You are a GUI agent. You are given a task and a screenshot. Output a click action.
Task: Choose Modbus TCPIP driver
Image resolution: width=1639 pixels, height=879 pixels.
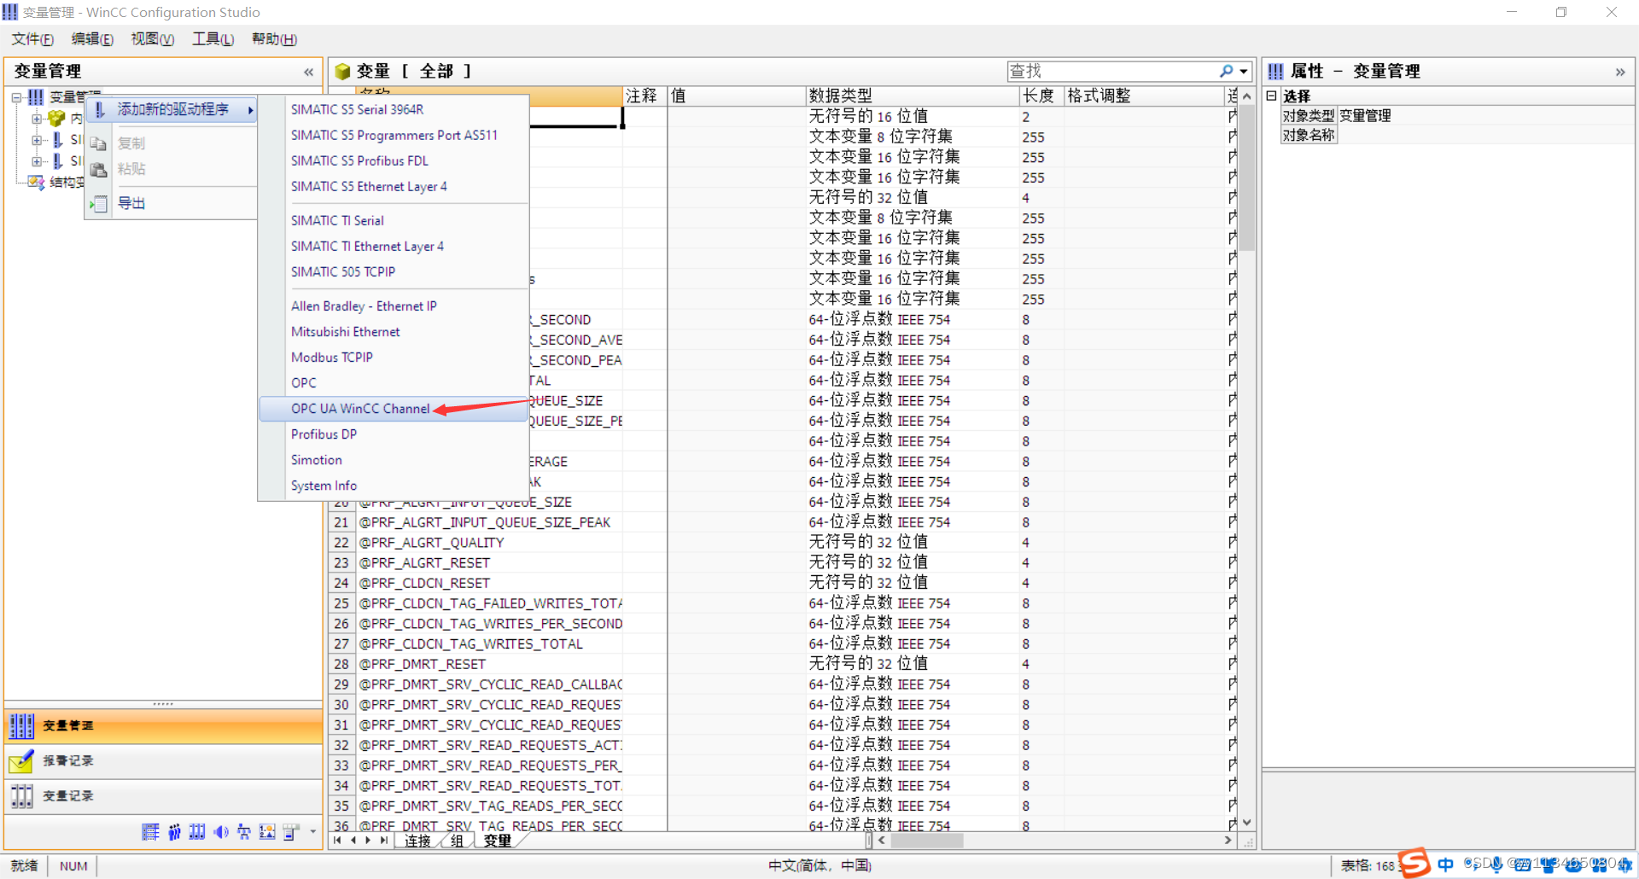click(x=394, y=358)
